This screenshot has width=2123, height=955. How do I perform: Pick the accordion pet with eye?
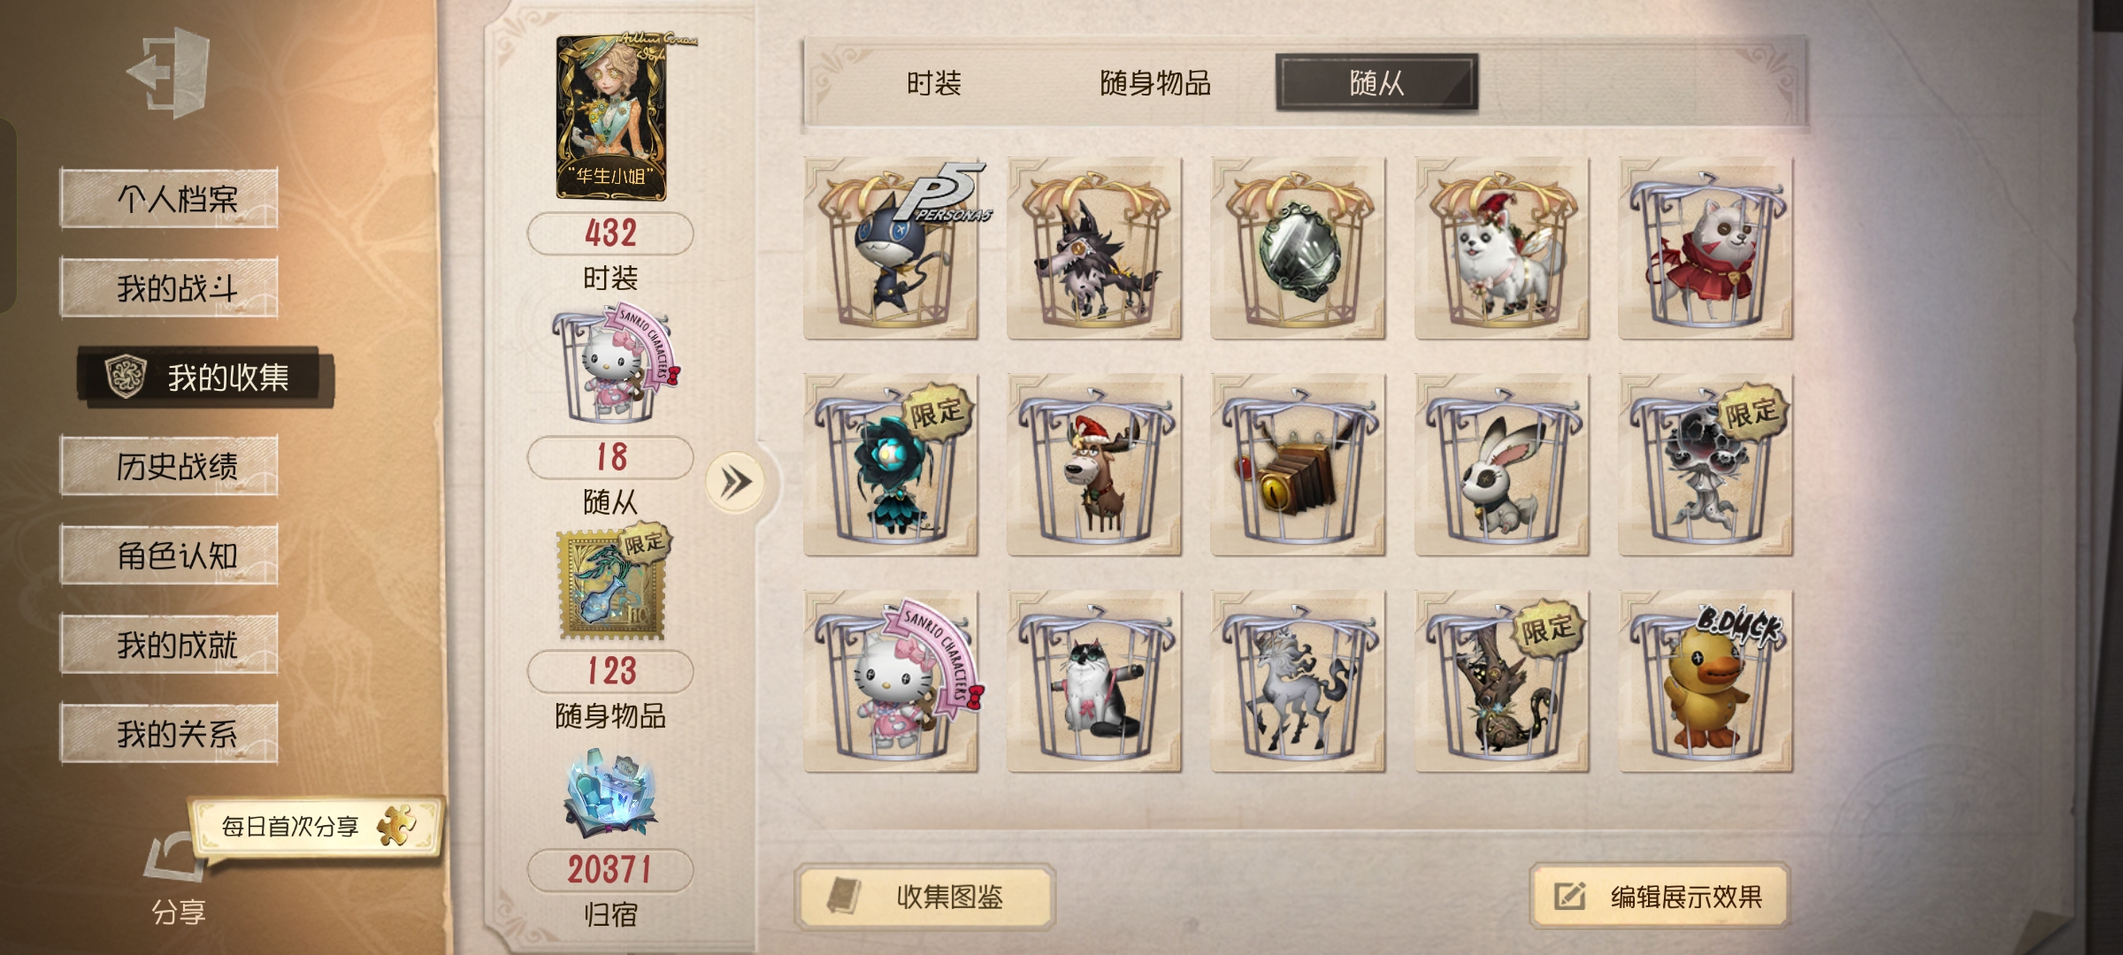click(1299, 465)
